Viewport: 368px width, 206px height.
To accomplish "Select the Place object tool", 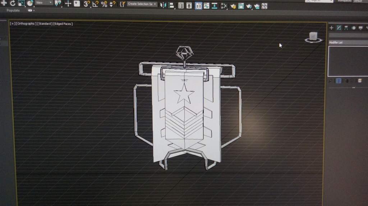I will (x=30, y=3).
